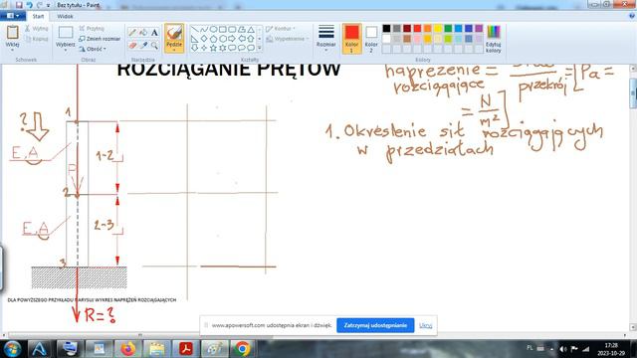Open the Wybierz selection dropdown arrow
Viewport: 637px width, 358px height.
click(x=66, y=50)
